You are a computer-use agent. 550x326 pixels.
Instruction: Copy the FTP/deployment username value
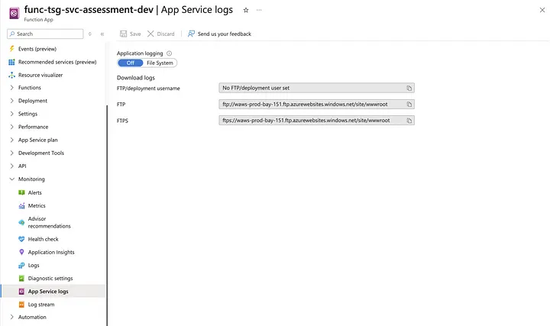click(409, 88)
